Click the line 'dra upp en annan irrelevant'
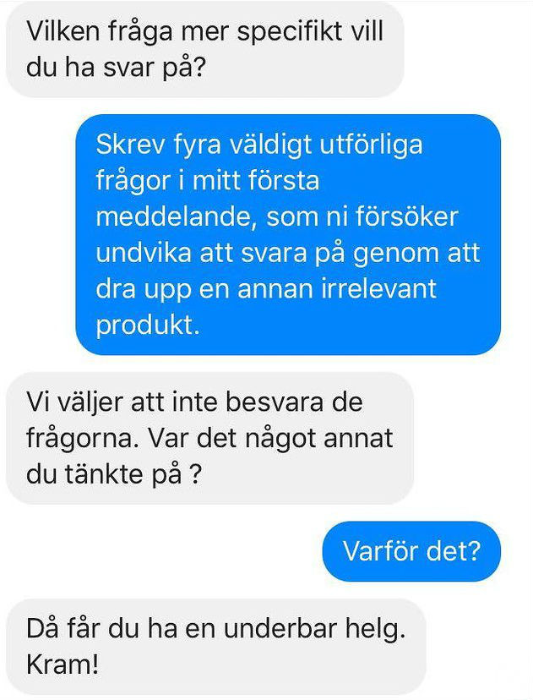533x700 pixels. [266, 289]
